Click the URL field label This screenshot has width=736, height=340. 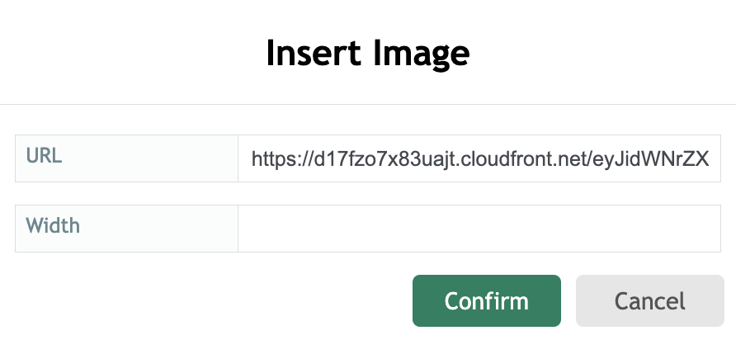tap(44, 155)
